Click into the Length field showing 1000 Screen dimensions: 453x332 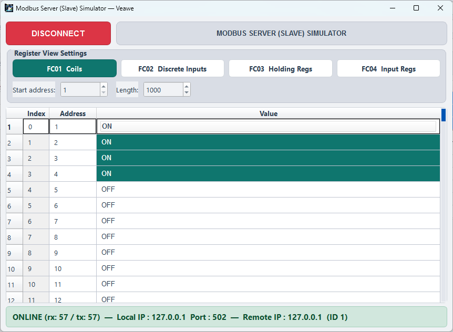[x=163, y=90]
